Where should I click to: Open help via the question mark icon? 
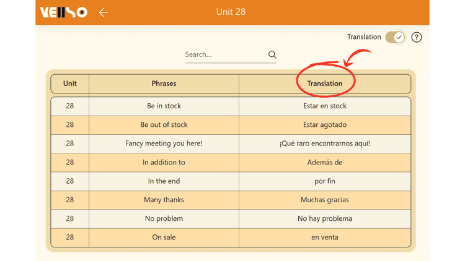(417, 37)
